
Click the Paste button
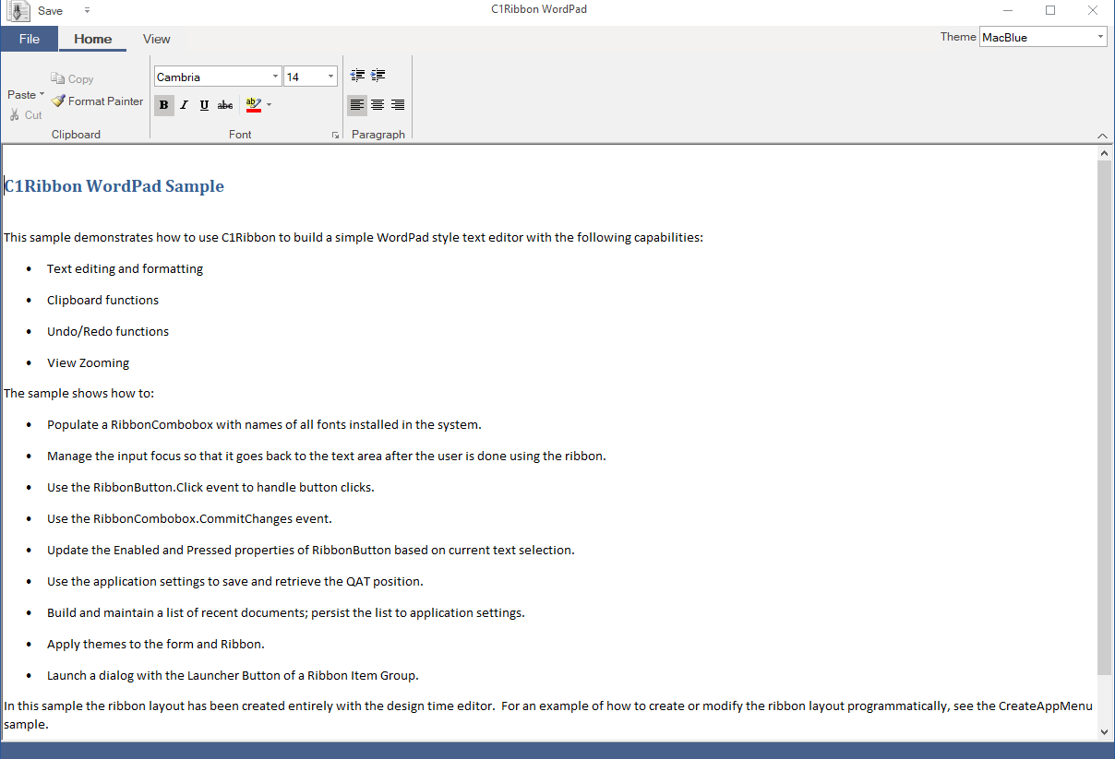[21, 95]
